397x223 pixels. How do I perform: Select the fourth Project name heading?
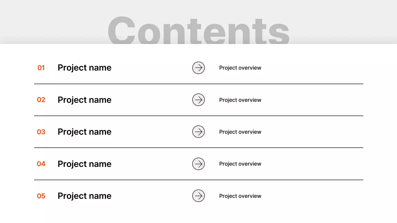(84, 164)
